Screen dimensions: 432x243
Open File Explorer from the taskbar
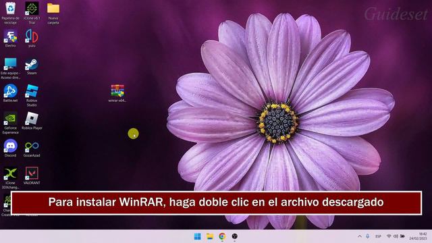coord(210,236)
